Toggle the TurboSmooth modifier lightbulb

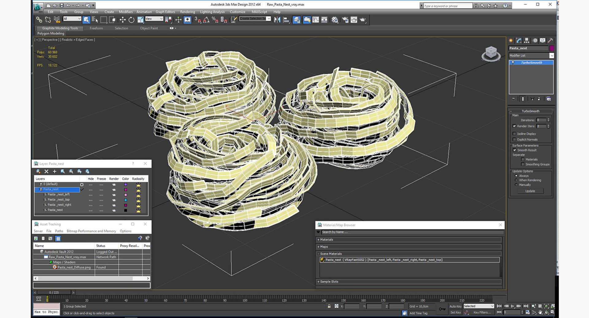tap(513, 62)
